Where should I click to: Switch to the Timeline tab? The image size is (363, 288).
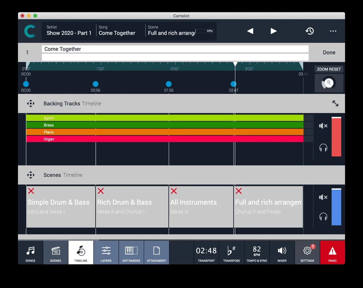(x=81, y=252)
